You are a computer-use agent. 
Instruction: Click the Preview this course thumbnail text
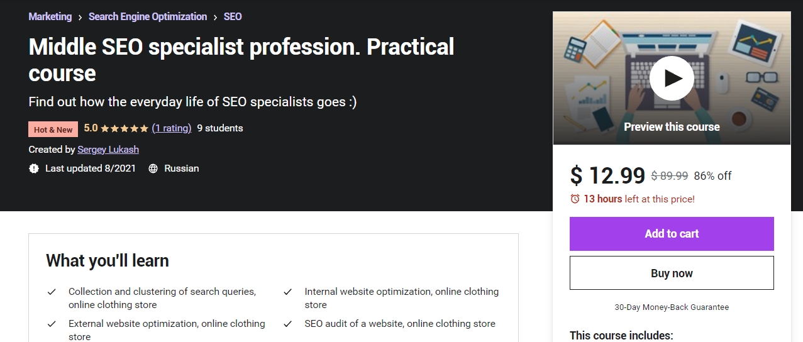click(672, 127)
